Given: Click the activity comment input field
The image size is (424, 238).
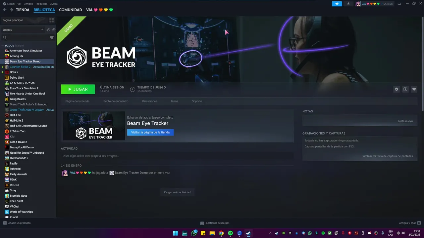Looking at the screenshot, I should pos(177,156).
